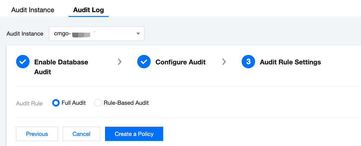The image size is (361, 146).
Task: Click the Full Audit option label
Action: 74,103
